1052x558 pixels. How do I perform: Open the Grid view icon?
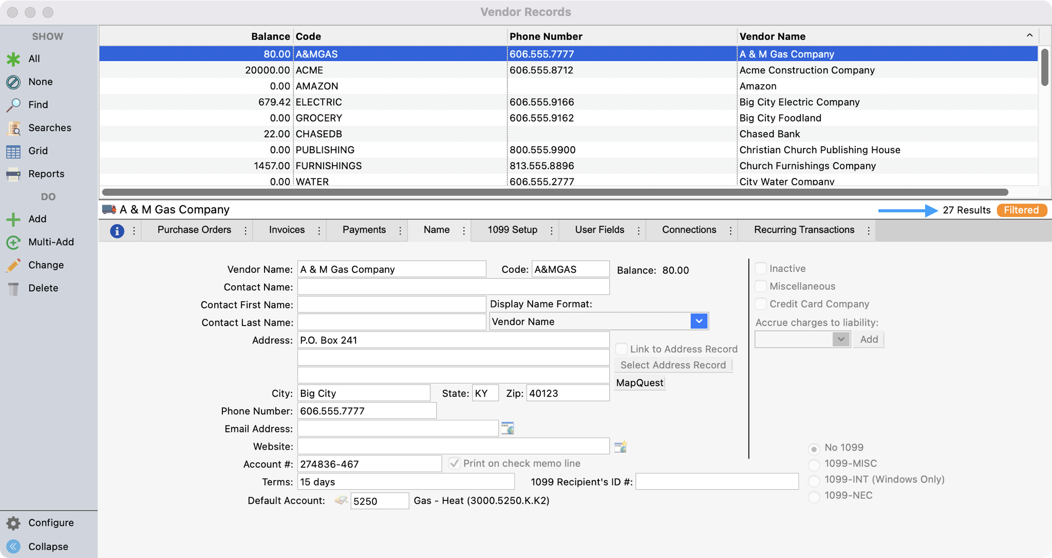tap(13, 151)
